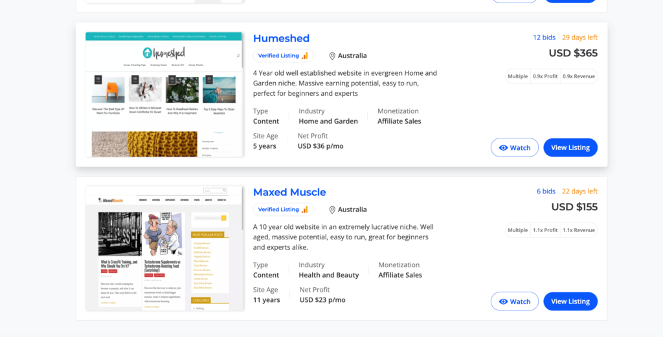Image resolution: width=663 pixels, height=337 pixels.
Task: Click the 1.1x Revenue multiple on Maxed Muscle
Action: (x=578, y=230)
